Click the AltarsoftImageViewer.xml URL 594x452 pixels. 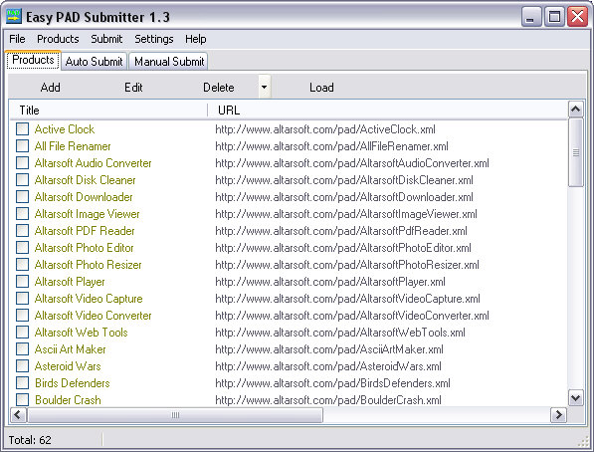[346, 214]
